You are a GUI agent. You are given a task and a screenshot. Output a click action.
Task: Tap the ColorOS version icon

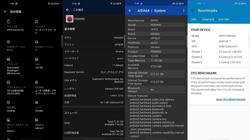pos(8,42)
